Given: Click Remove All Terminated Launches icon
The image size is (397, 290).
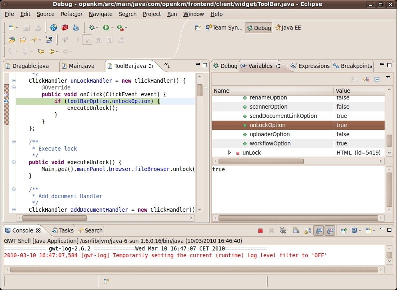Looking at the screenshot, I should tap(283, 230).
